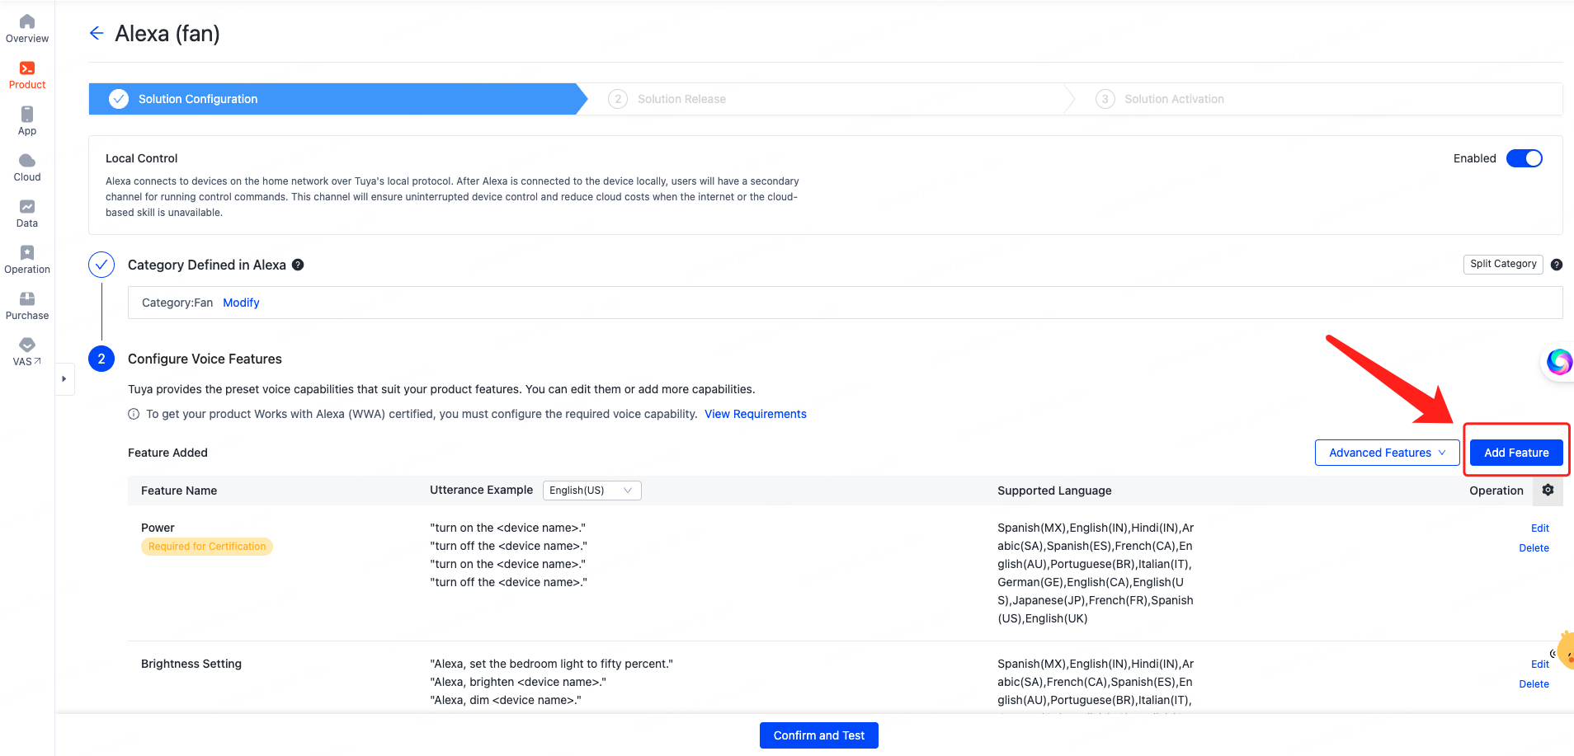Open the Advanced Features dropdown
The width and height of the screenshot is (1574, 756).
click(x=1387, y=453)
